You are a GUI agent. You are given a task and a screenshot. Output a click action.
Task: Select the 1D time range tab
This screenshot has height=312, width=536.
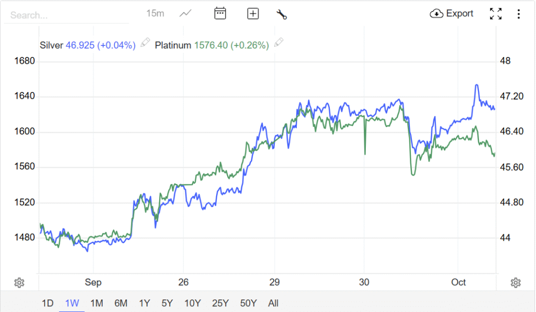48,303
